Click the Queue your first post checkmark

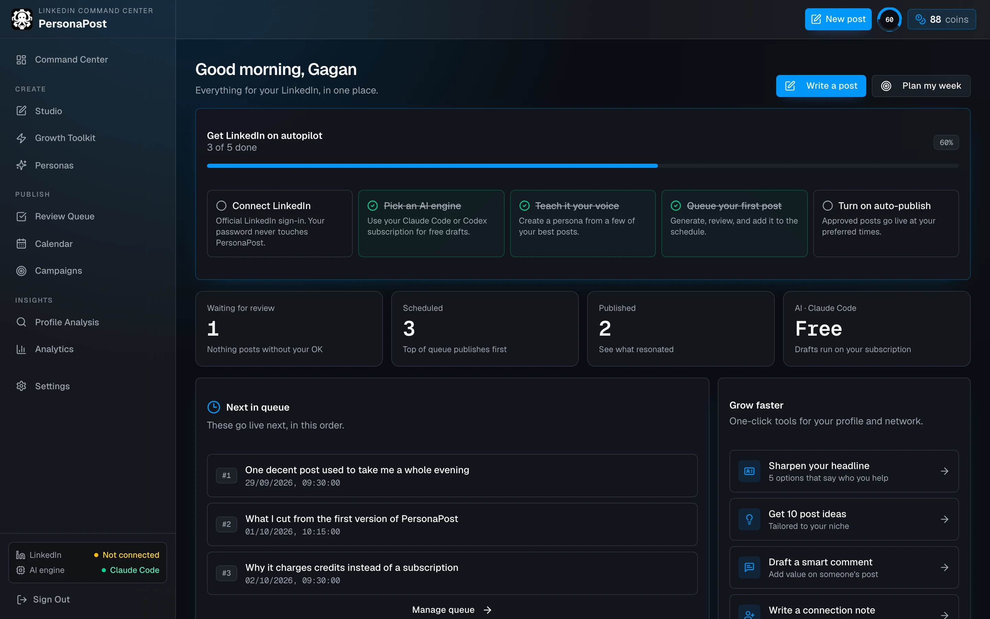click(x=676, y=206)
